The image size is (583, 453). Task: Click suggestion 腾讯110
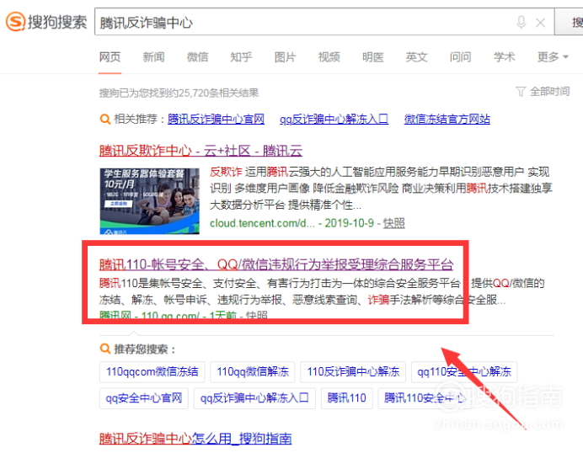click(347, 398)
